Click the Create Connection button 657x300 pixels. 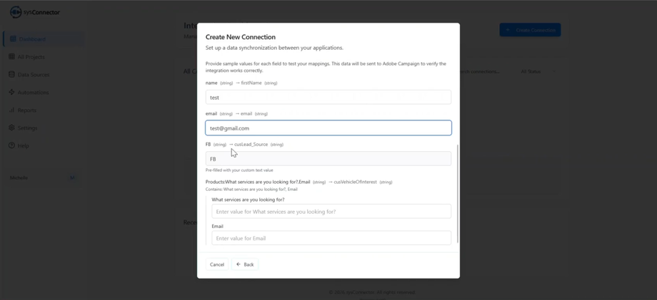point(530,30)
